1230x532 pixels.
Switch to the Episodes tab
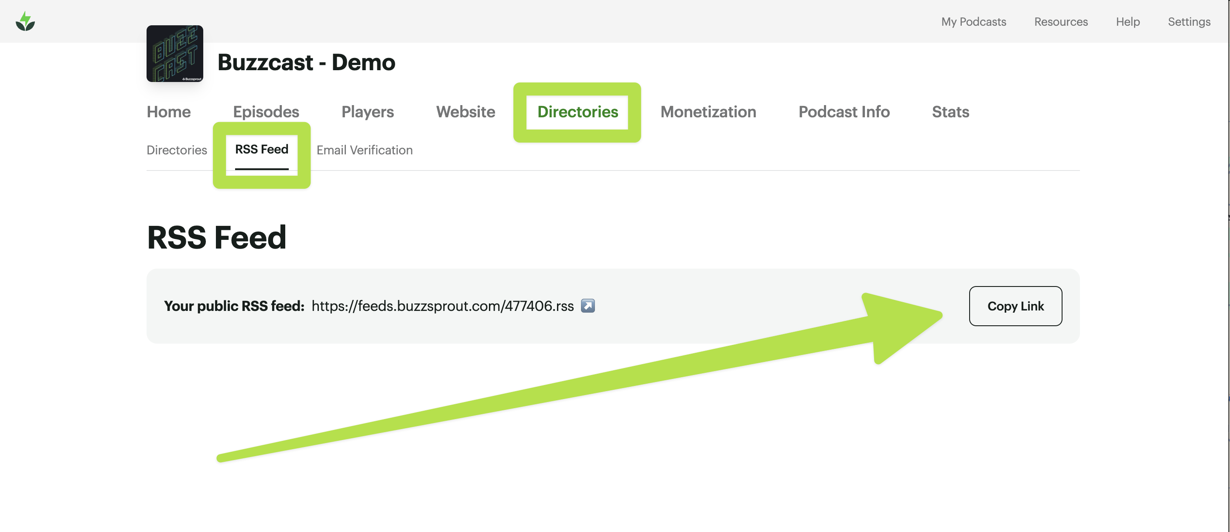266,112
